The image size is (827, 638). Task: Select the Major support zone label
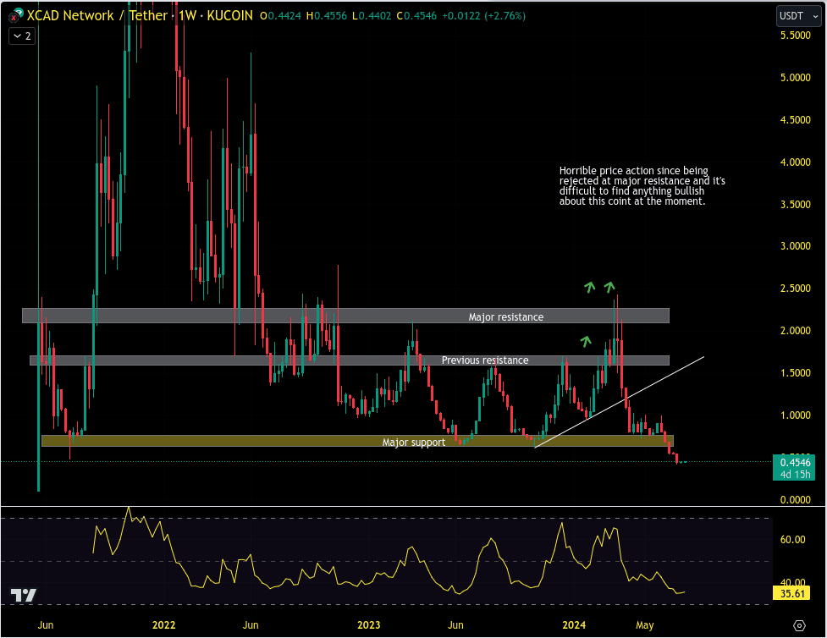(x=413, y=443)
